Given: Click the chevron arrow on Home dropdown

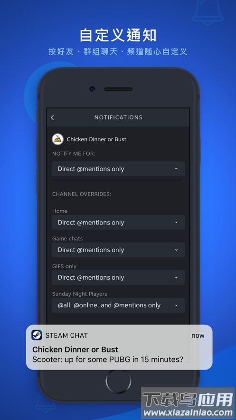Looking at the screenshot, I should click(x=176, y=222).
